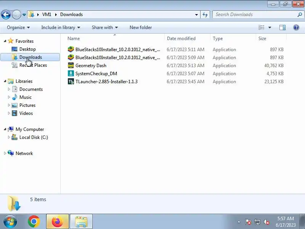This screenshot has width=305, height=229.
Task: Click the Local Disk (C:) drive icon
Action: [x=14, y=137]
